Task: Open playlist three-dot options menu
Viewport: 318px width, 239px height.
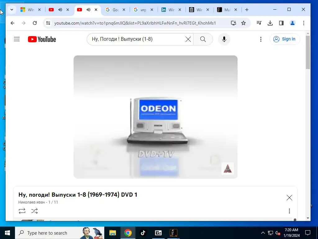Action: [x=289, y=211]
